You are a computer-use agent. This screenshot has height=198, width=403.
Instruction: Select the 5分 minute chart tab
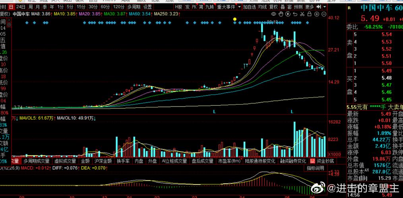[70, 7]
